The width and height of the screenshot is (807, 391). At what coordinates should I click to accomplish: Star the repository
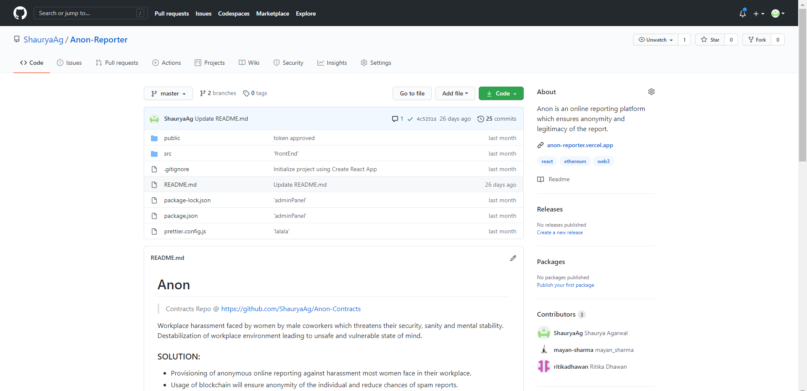pos(710,40)
